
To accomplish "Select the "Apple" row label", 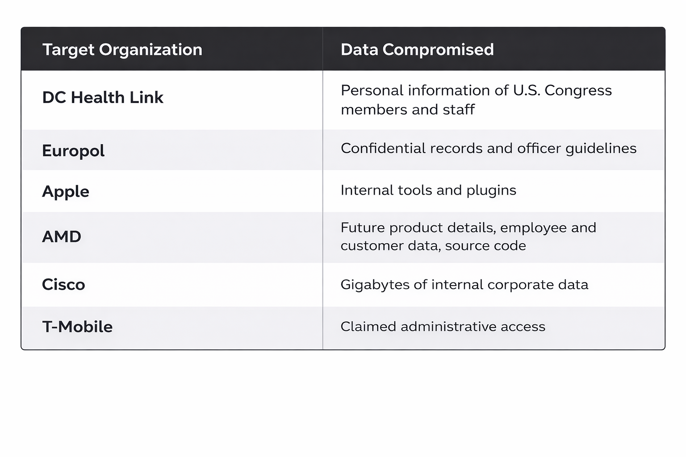I will pyautogui.click(x=66, y=191).
